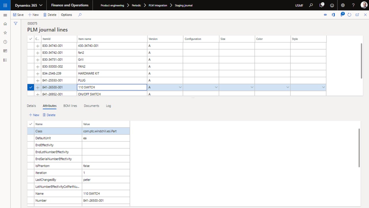
Task: Open the settings gear menu
Action: [x=343, y=5]
